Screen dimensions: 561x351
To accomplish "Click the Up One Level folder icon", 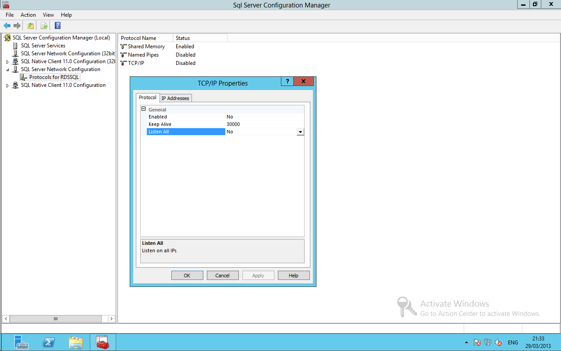I will pos(31,25).
